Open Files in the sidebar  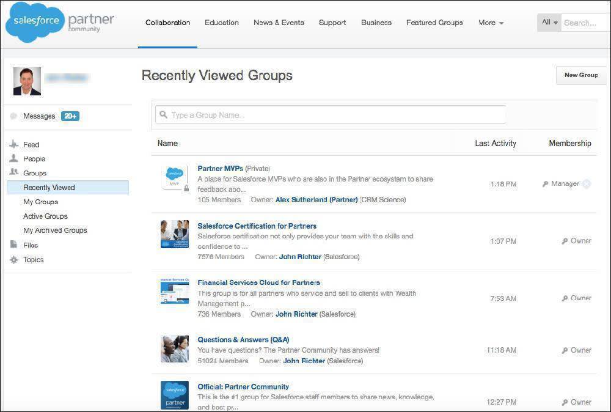(x=31, y=245)
